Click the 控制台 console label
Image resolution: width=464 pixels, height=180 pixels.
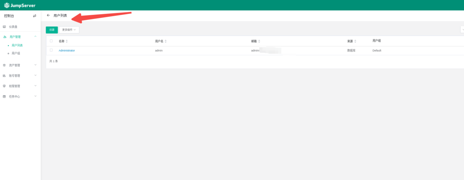tap(9, 16)
